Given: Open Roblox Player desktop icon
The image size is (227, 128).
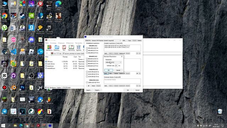Looking at the screenshot, I should 32,52.
